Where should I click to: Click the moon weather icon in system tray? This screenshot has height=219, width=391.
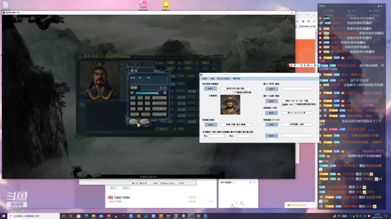coord(335,216)
